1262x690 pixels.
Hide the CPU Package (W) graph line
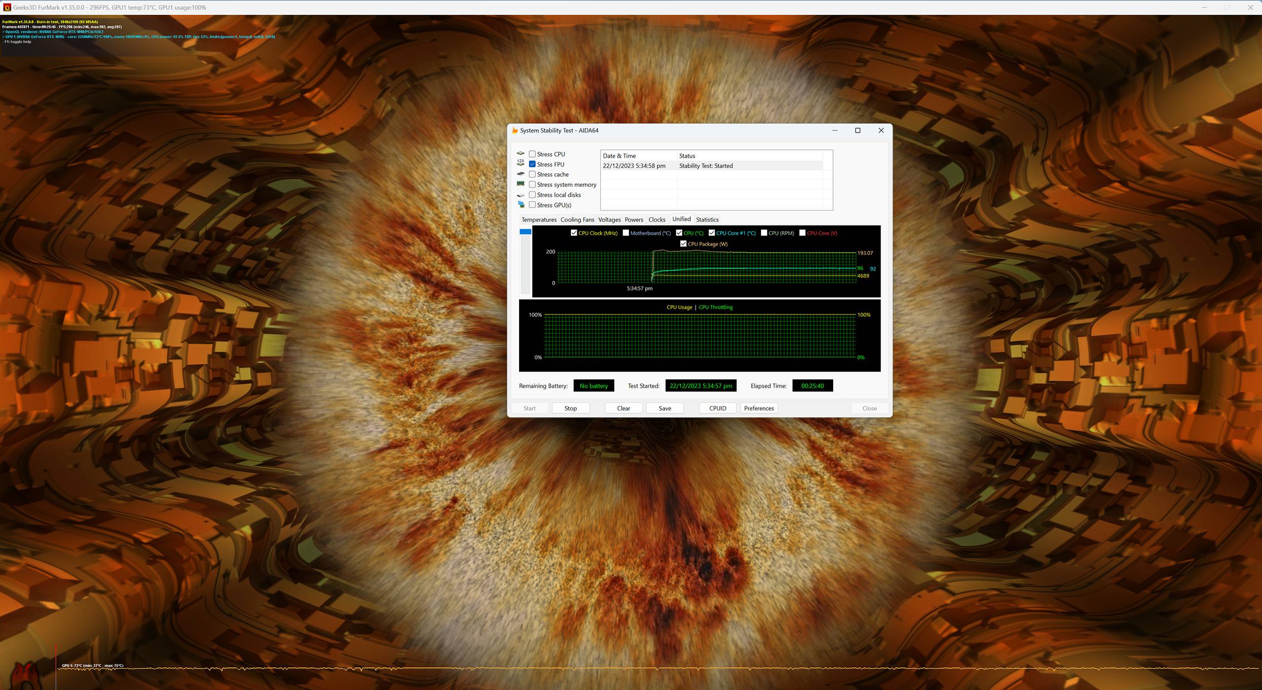coord(683,244)
